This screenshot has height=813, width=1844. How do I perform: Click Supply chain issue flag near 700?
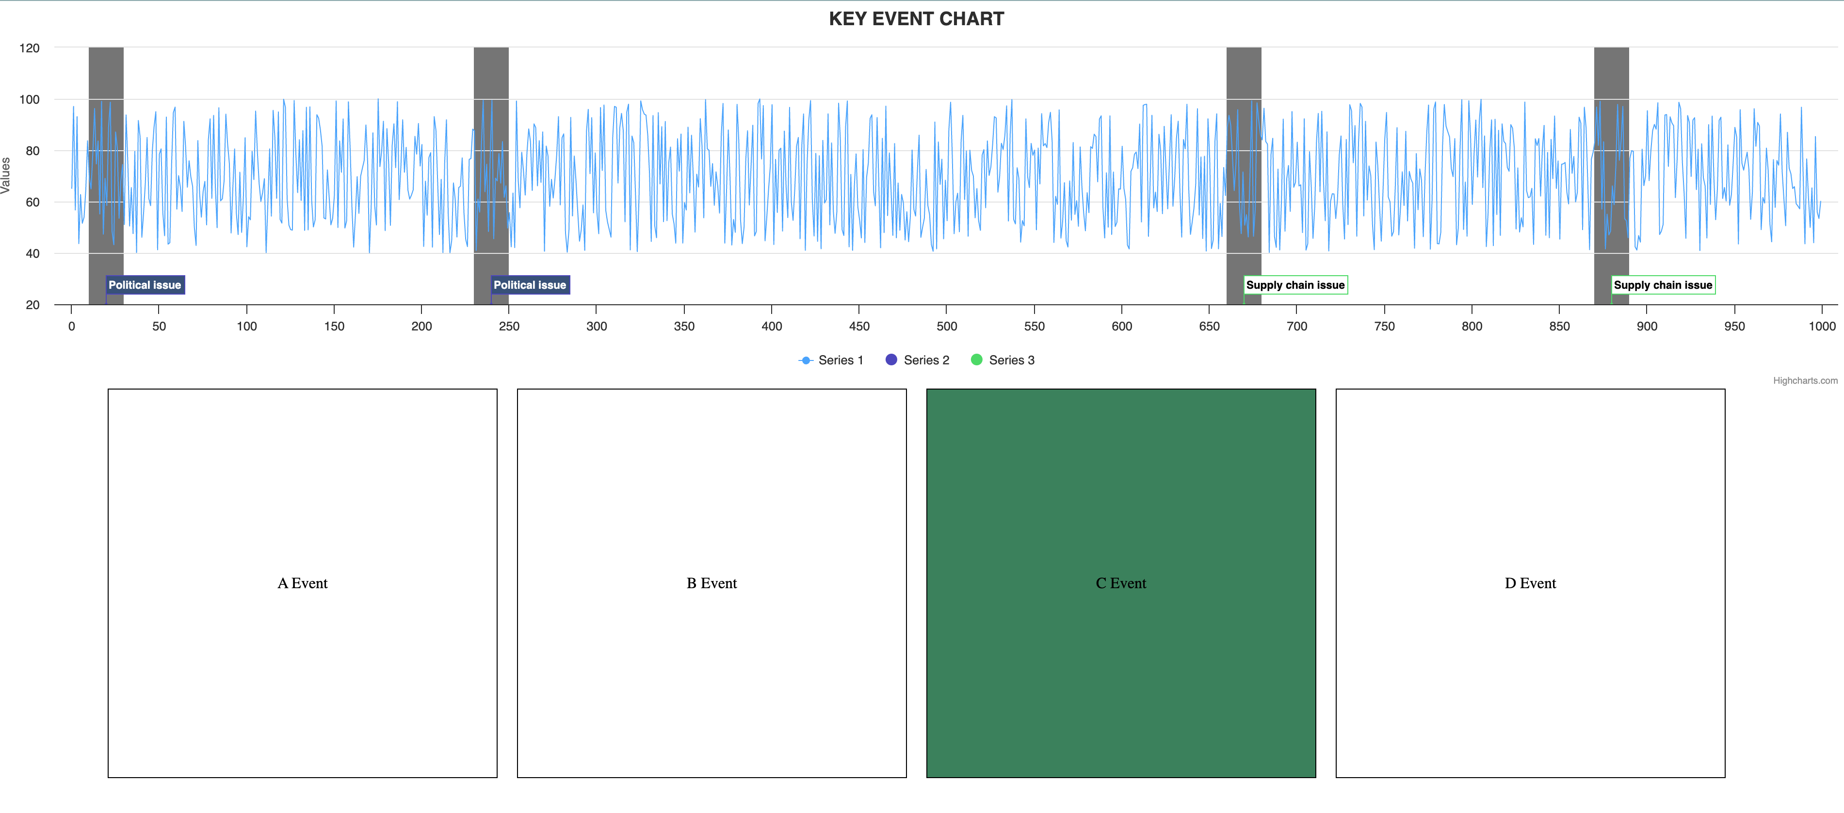click(1295, 284)
